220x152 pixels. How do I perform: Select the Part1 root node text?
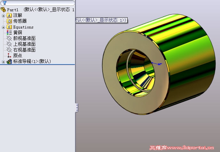[12, 10]
